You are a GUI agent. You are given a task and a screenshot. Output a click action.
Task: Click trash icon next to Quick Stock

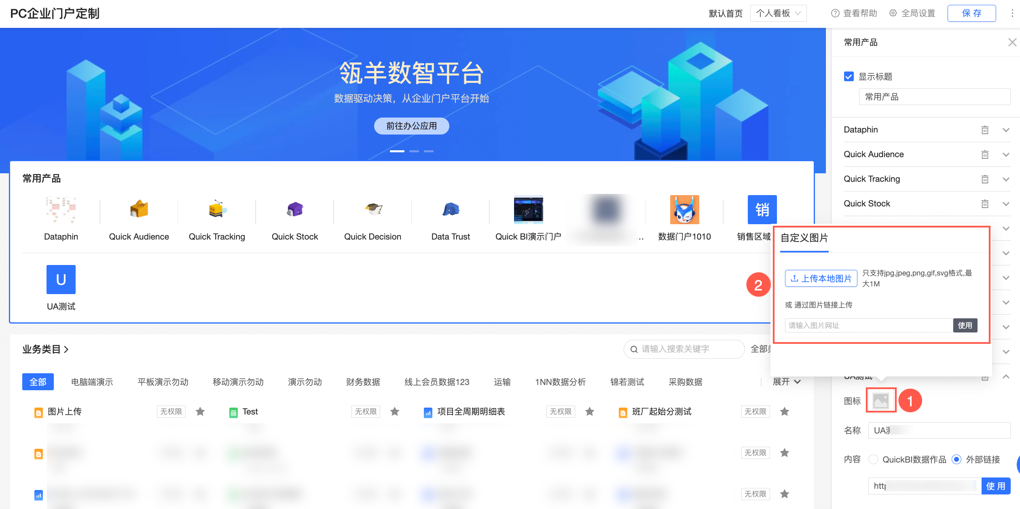point(985,204)
